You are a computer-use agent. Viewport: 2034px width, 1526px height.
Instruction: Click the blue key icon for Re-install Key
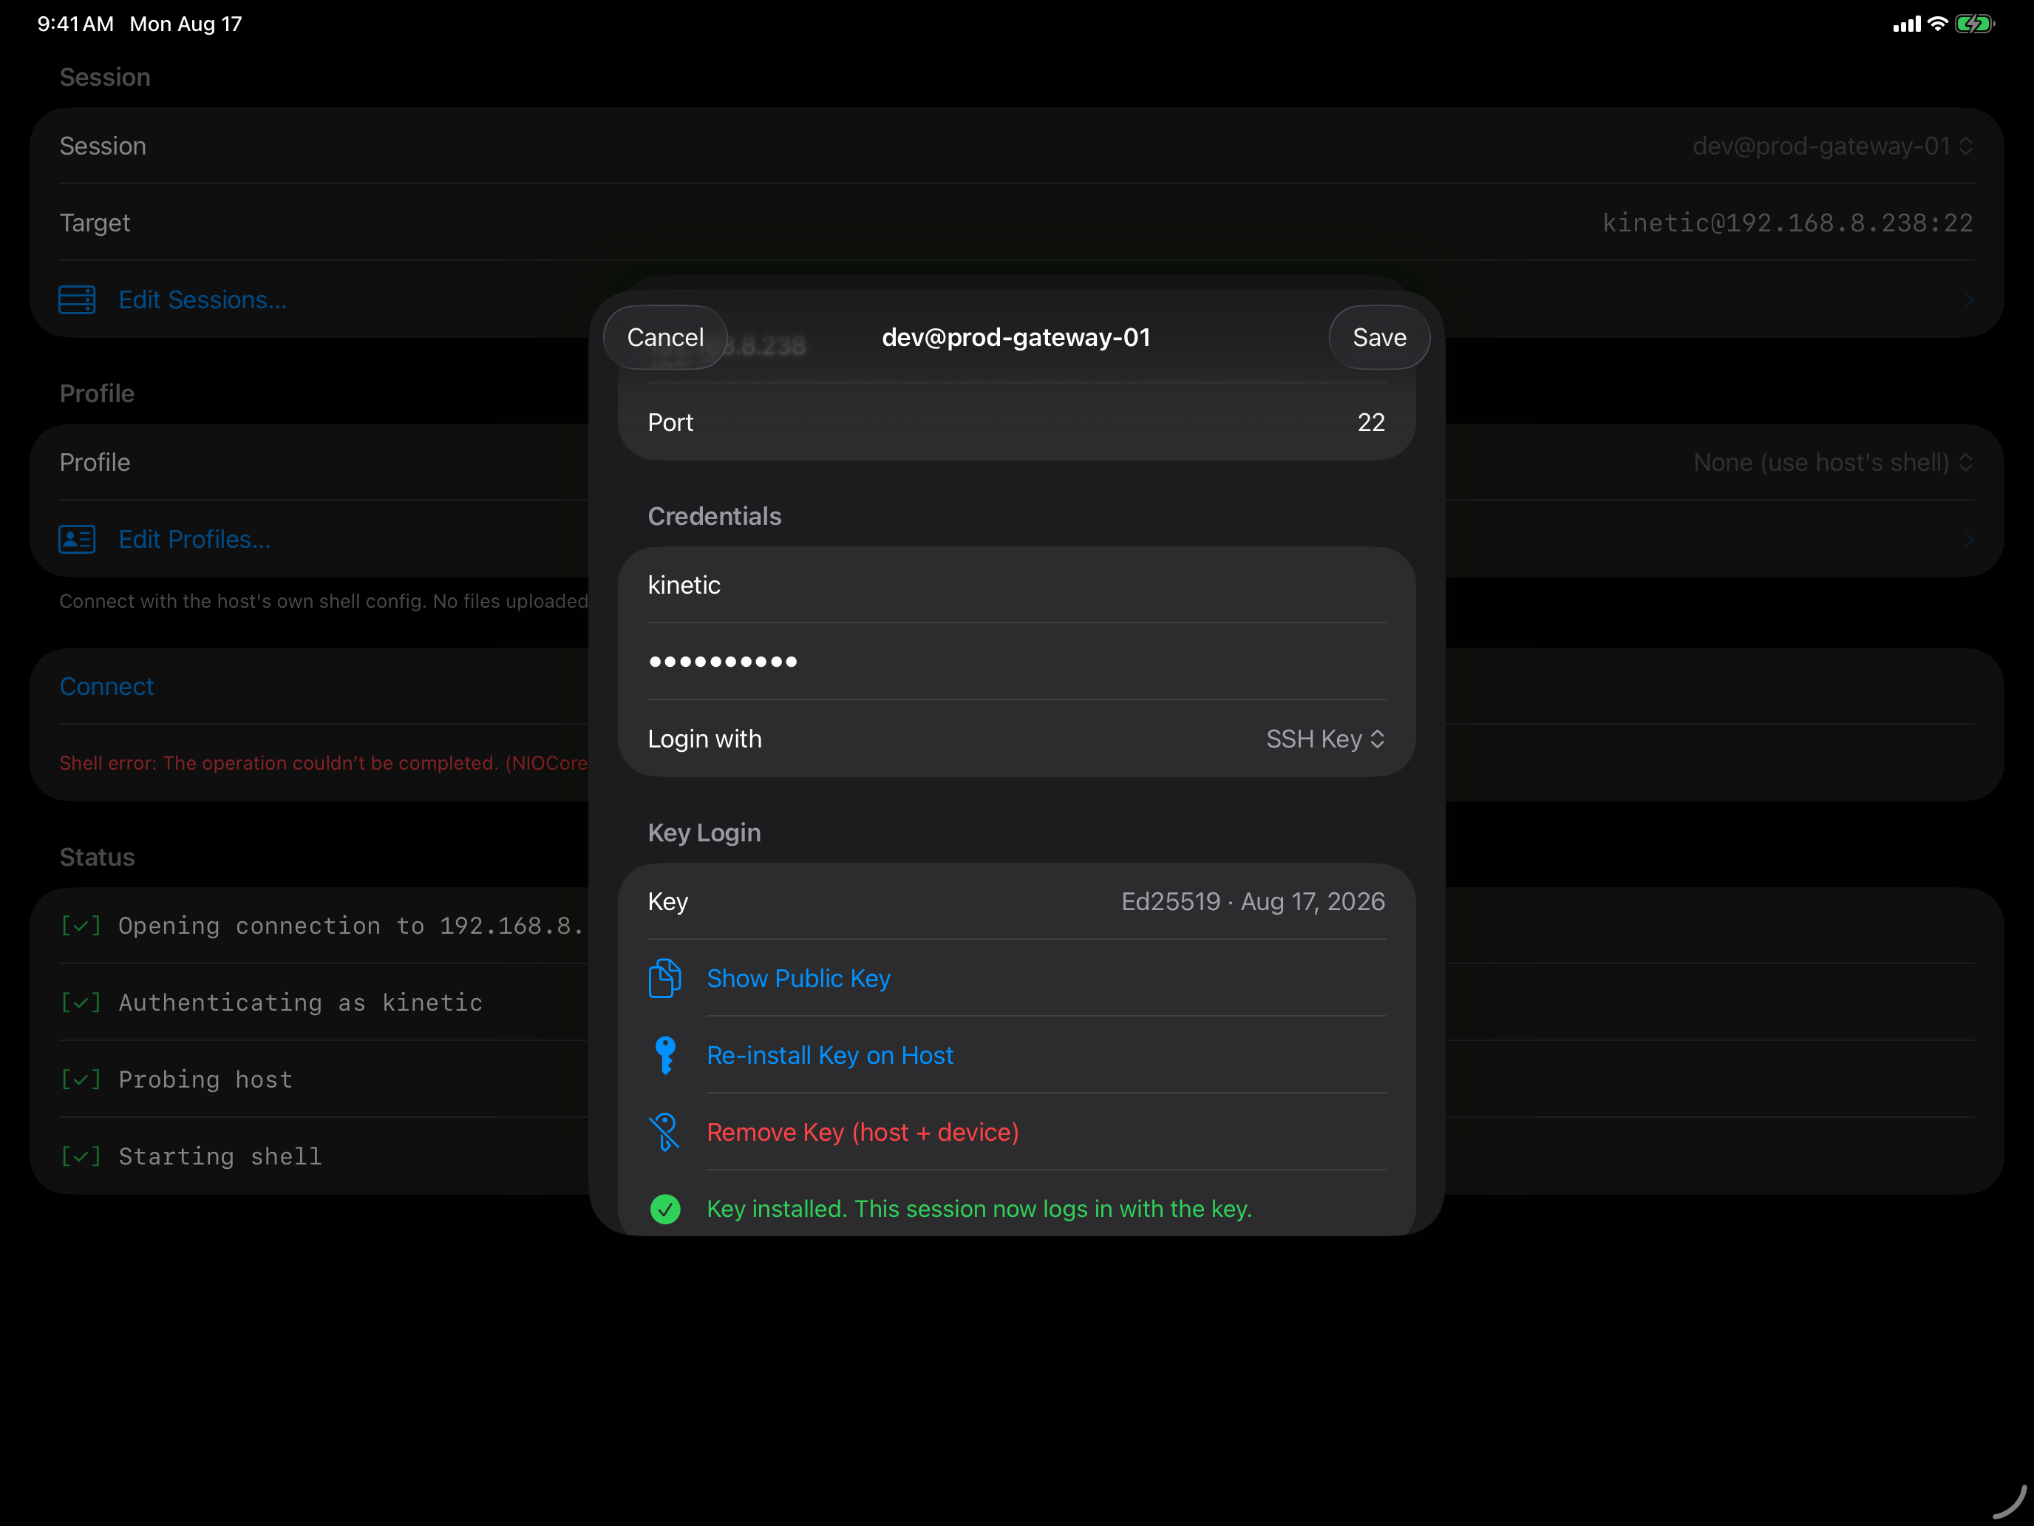(x=665, y=1056)
